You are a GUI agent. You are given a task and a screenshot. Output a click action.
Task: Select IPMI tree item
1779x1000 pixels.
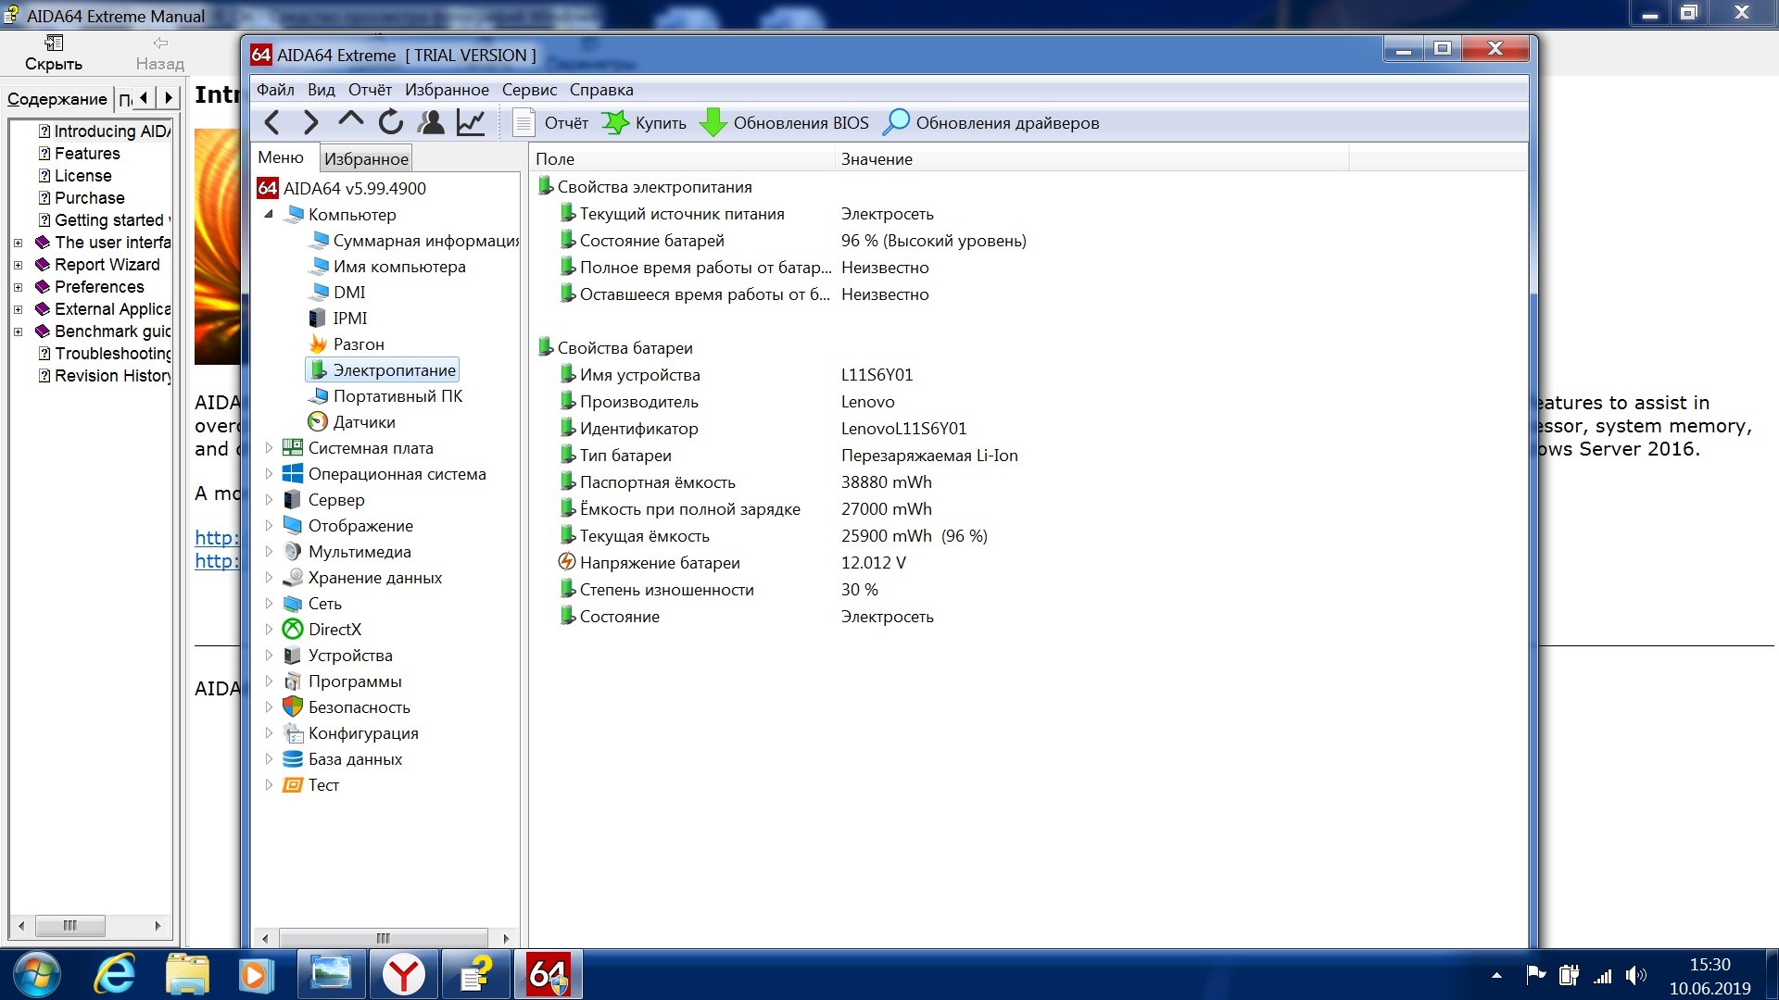point(338,318)
